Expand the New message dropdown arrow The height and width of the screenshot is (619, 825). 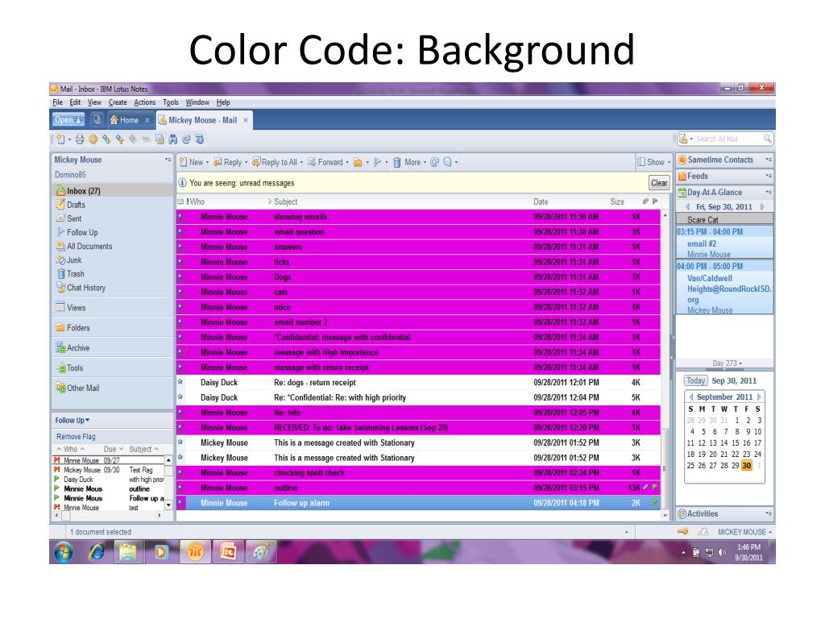(207, 163)
